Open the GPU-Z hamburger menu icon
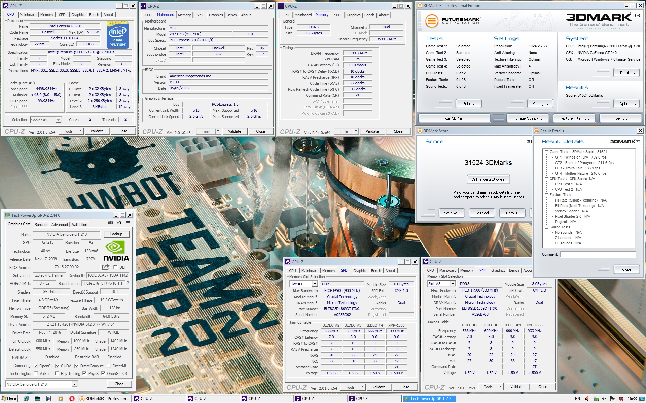The height and width of the screenshot is (403, 646). (128, 223)
